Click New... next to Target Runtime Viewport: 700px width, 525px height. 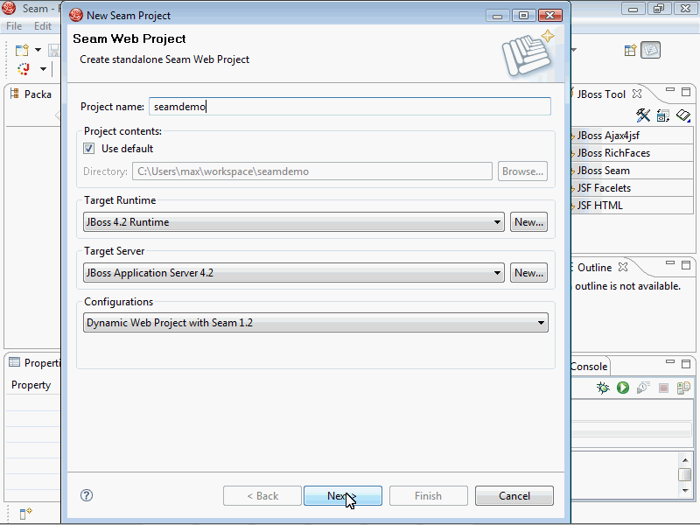529,222
